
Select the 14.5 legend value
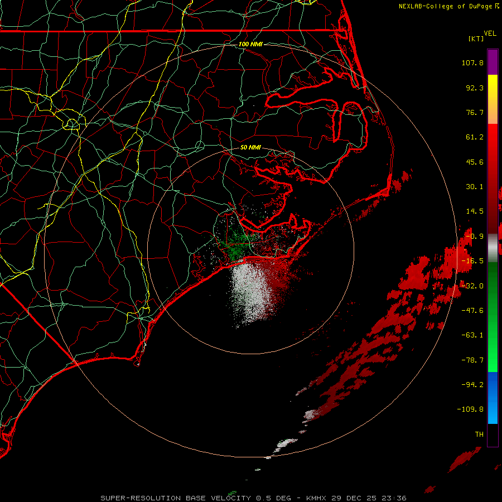click(x=475, y=211)
